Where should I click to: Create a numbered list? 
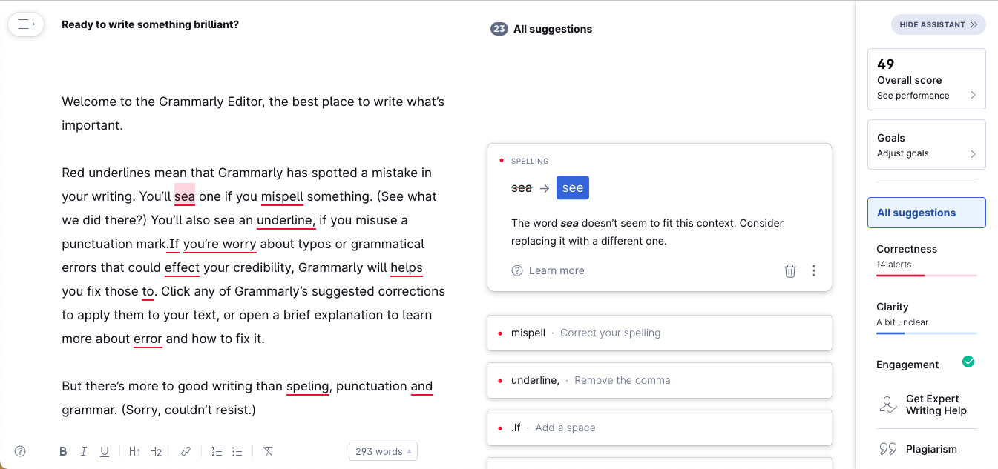click(x=217, y=451)
